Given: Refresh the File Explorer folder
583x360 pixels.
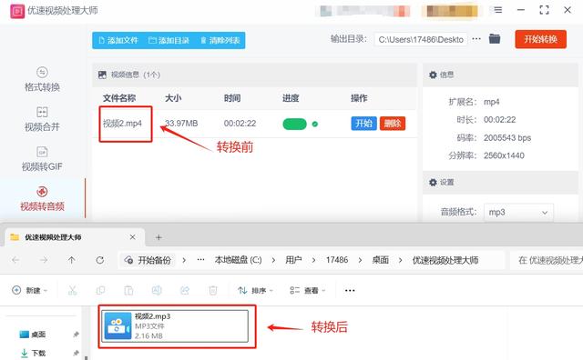Looking at the screenshot, I should (99, 260).
